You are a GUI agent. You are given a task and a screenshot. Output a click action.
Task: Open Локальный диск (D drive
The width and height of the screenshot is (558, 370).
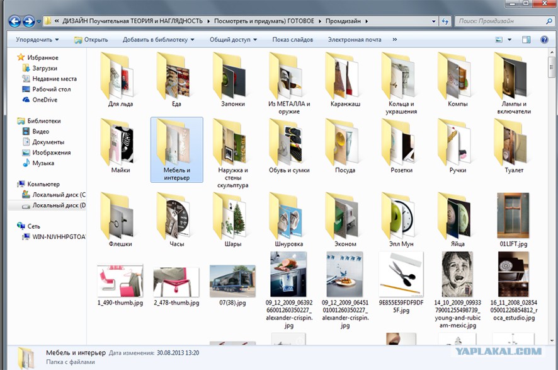click(x=54, y=205)
